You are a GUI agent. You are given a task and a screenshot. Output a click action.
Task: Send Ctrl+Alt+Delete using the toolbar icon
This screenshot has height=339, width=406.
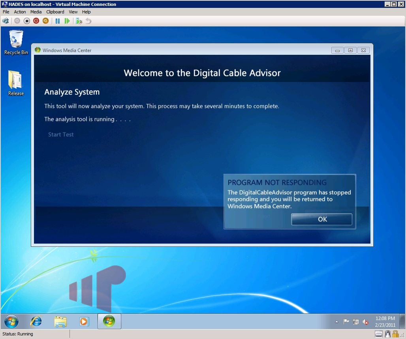coord(6,21)
